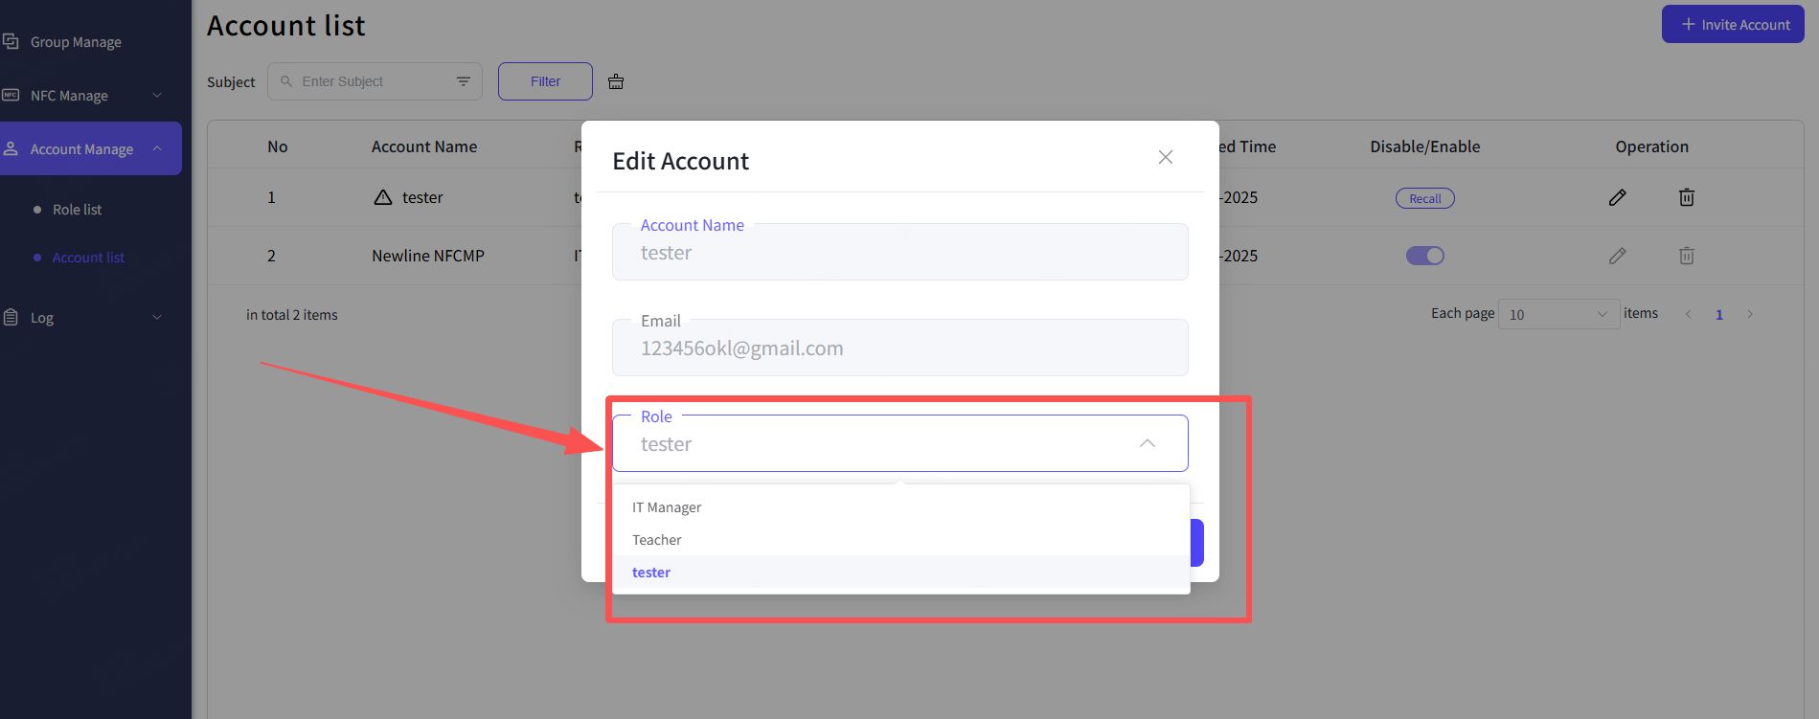This screenshot has width=1819, height=719.
Task: Click the delete trash icon for tester row
Action: click(1686, 198)
